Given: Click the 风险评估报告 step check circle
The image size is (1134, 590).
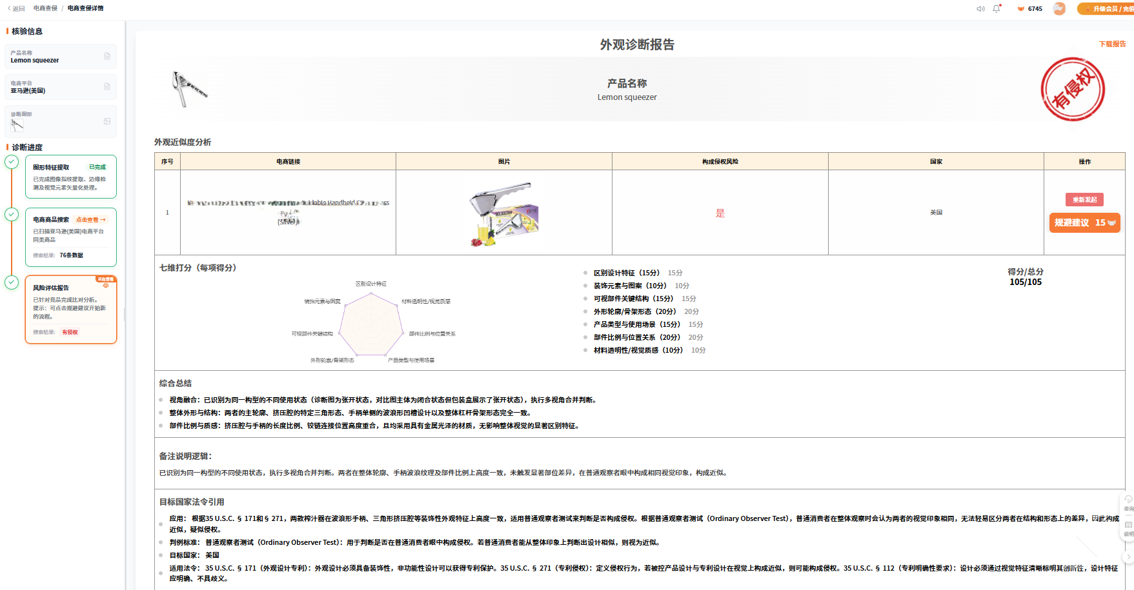Looking at the screenshot, I should (12, 282).
